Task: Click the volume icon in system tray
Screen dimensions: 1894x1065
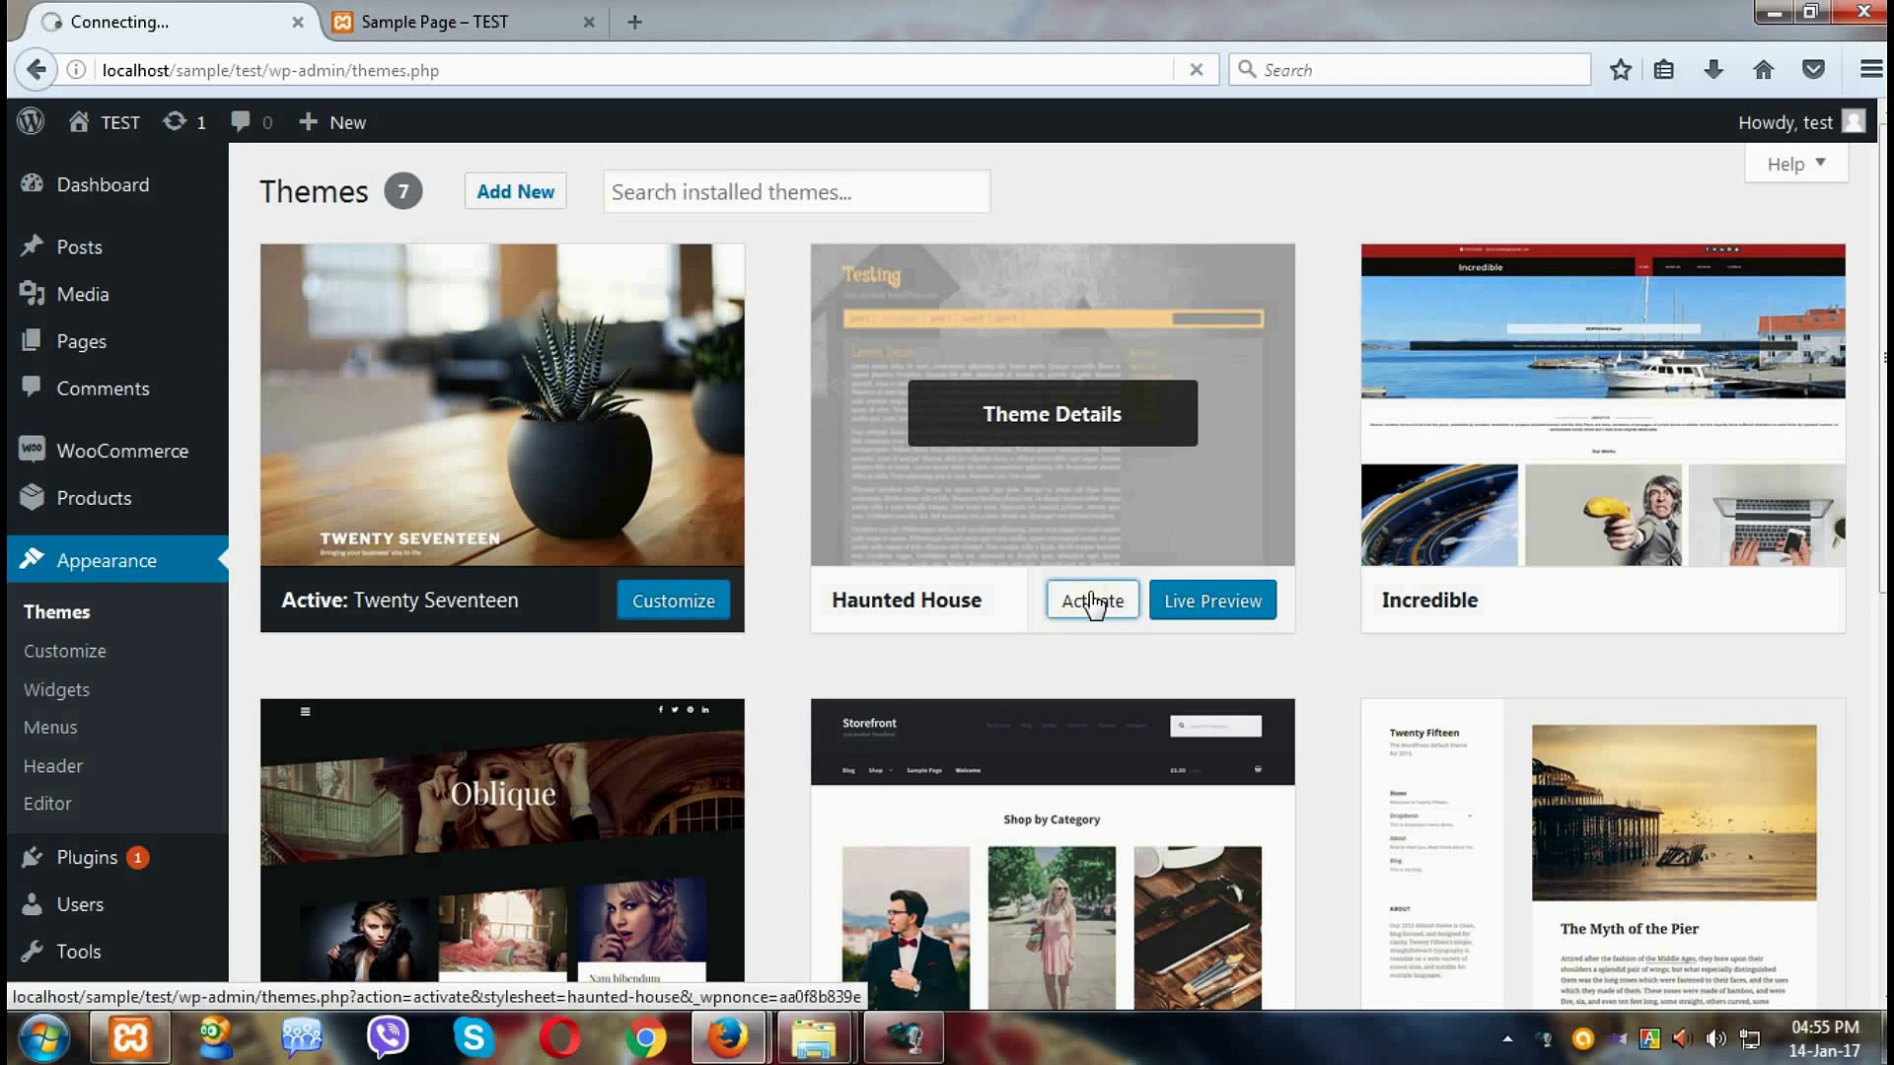Action: point(1716,1038)
